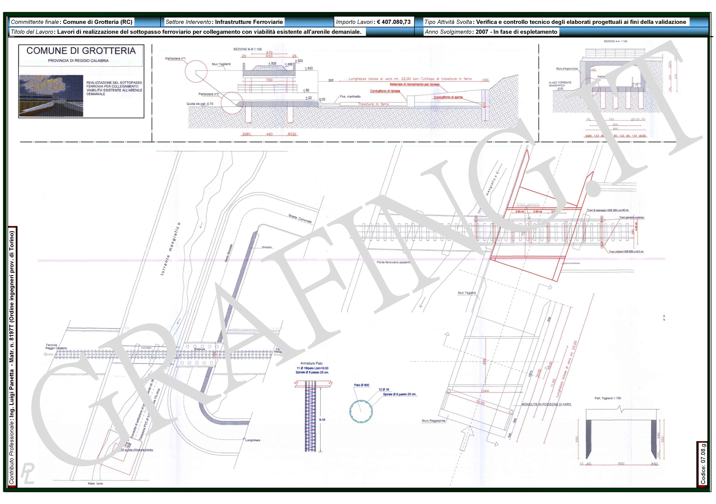Open the underpass rendering thumbnail image
The width and height of the screenshot is (716, 504).
point(51,96)
